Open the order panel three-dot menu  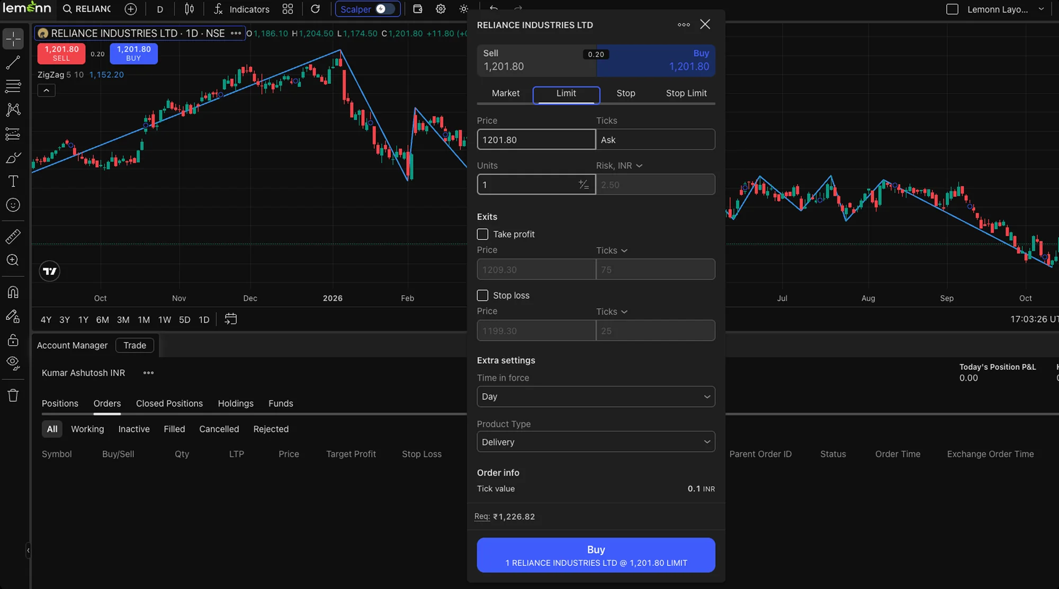point(684,24)
